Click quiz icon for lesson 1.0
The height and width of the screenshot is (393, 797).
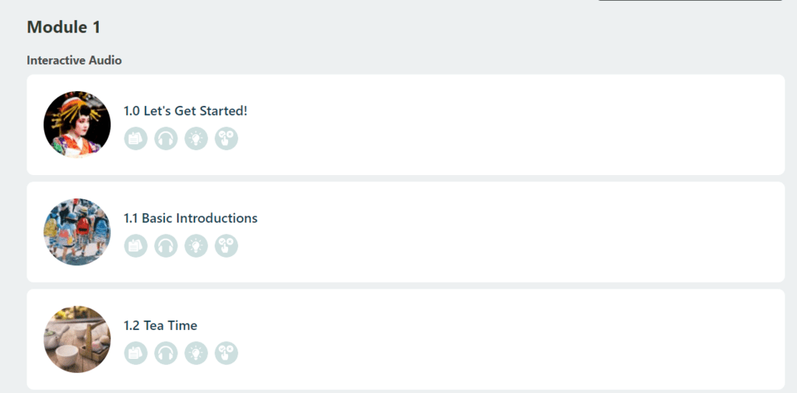226,139
